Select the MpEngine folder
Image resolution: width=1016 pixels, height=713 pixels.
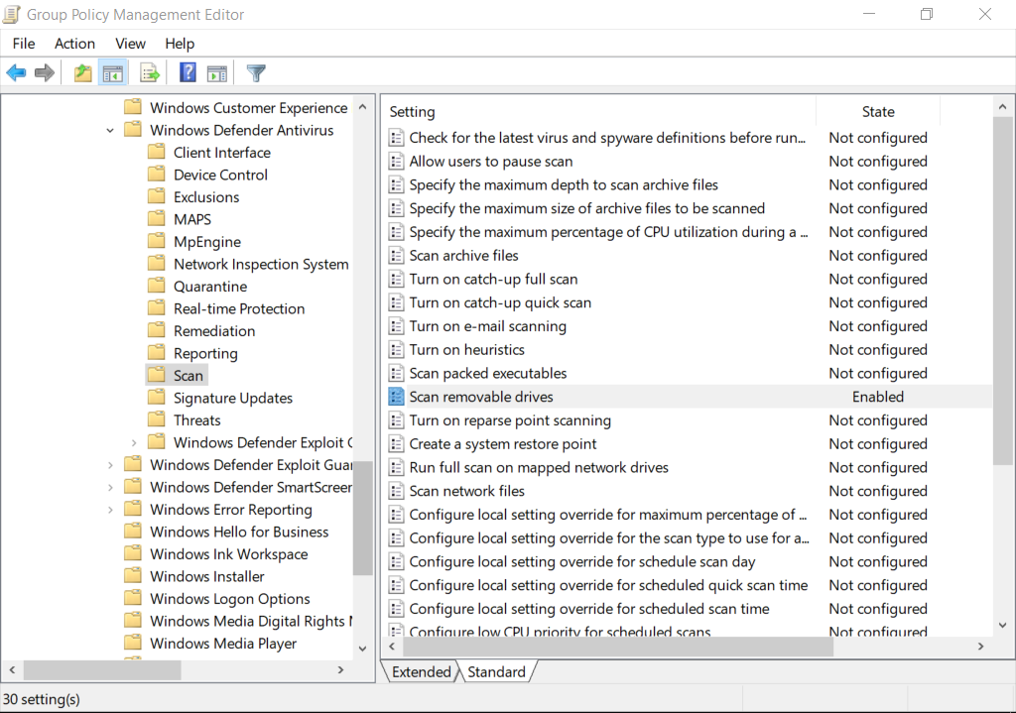pyautogui.click(x=207, y=242)
